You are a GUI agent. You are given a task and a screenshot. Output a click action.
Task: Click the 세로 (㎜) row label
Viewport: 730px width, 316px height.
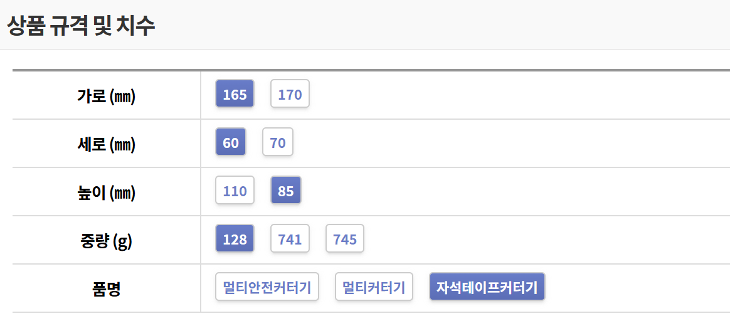point(106,144)
